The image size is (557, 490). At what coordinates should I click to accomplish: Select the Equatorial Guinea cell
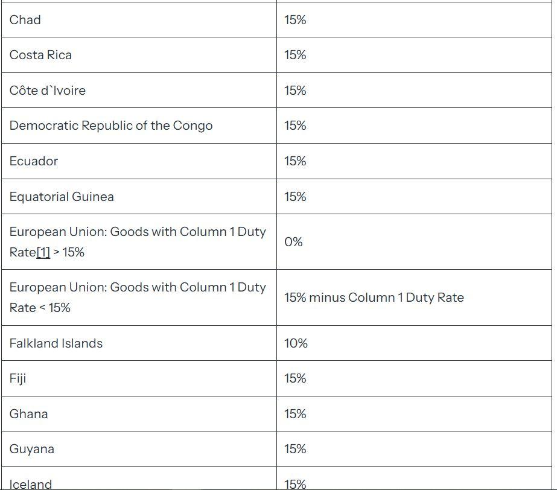coord(139,197)
